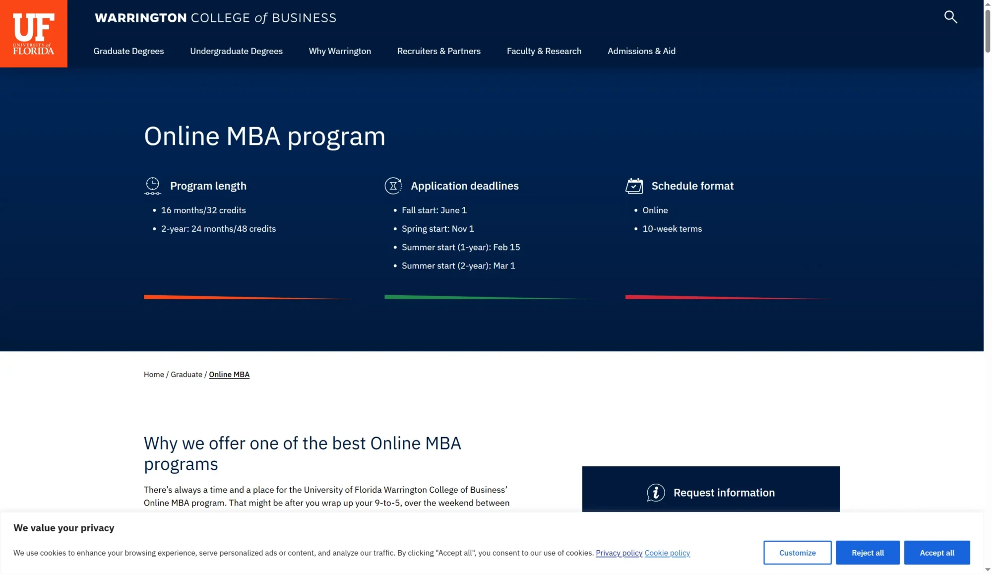Open the Why Warrington menu
This screenshot has height=574, width=992.
(340, 51)
